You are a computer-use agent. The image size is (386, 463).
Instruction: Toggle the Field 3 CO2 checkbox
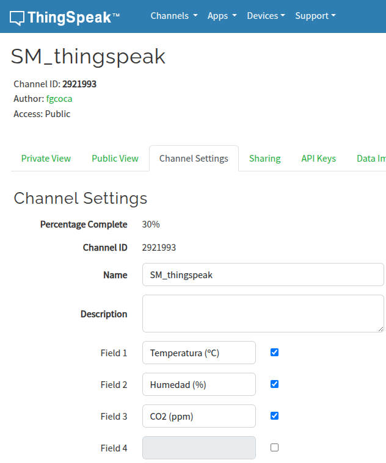click(x=274, y=416)
